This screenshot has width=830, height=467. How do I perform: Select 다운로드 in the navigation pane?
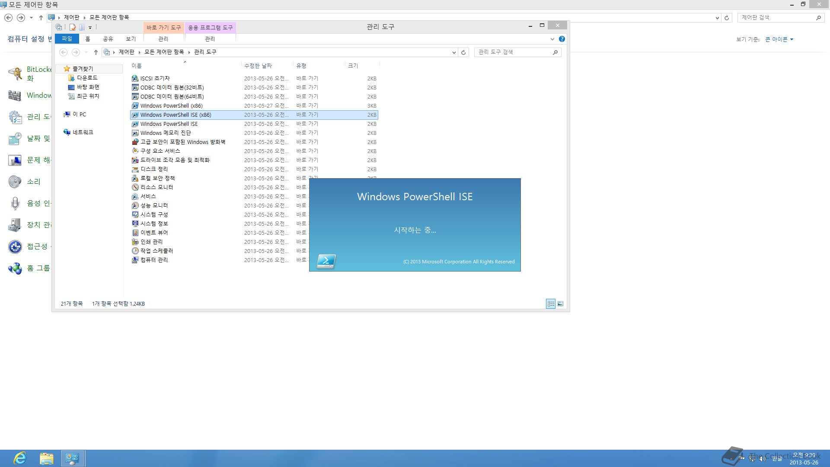pyautogui.click(x=87, y=78)
